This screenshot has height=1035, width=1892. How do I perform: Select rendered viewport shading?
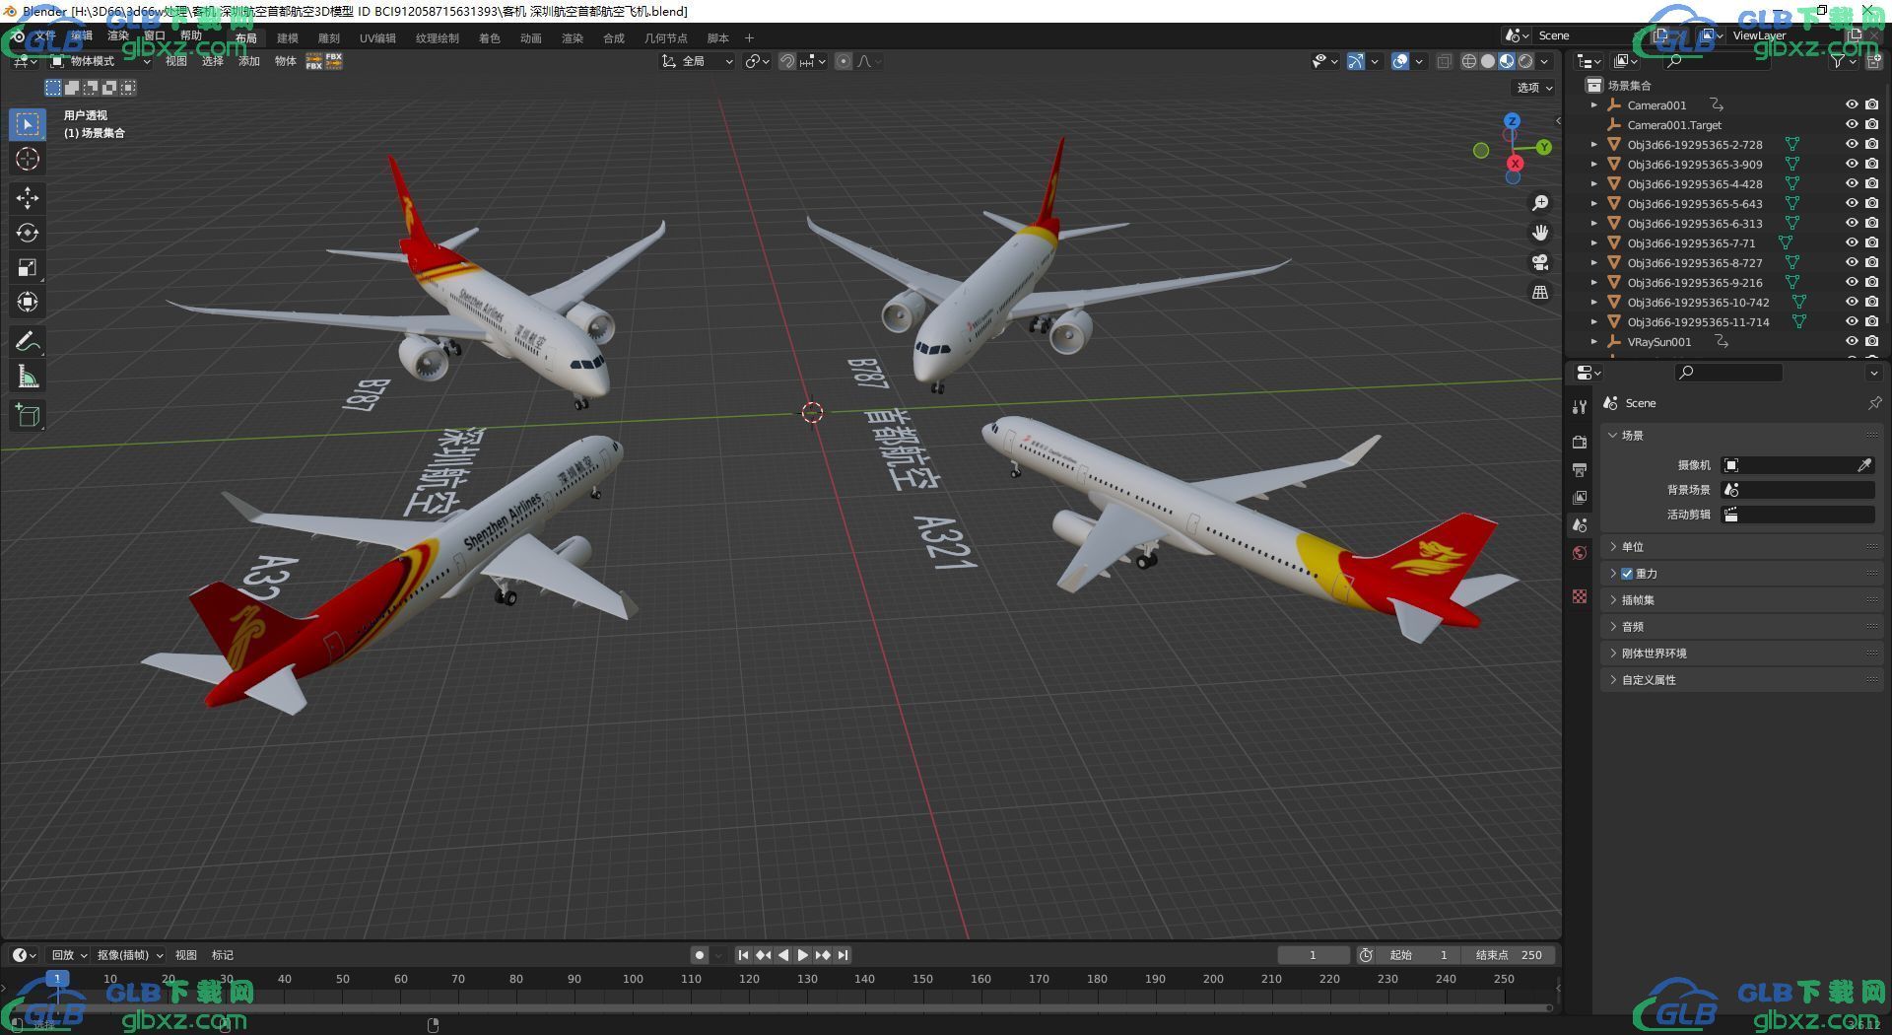pyautogui.click(x=1525, y=61)
